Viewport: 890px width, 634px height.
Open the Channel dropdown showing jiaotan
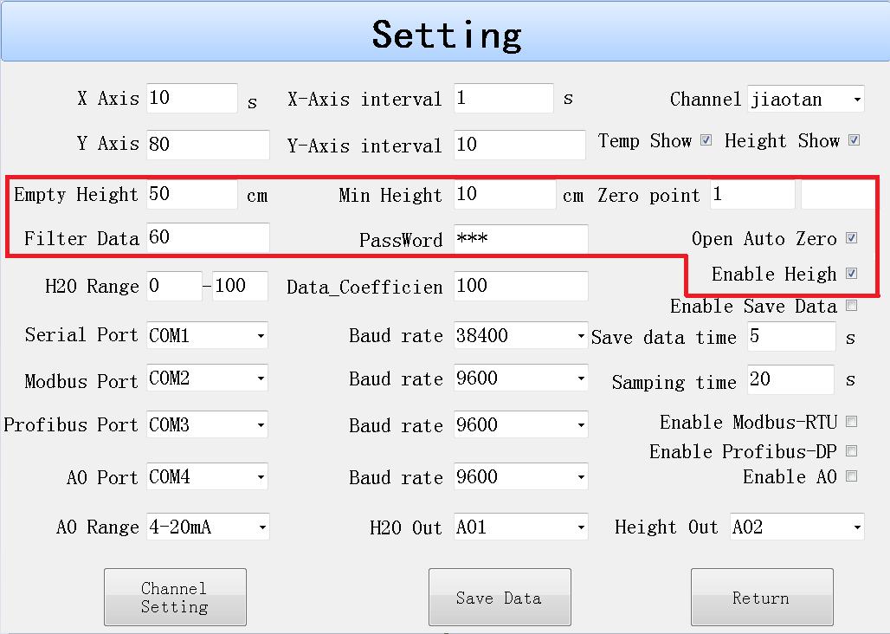806,99
